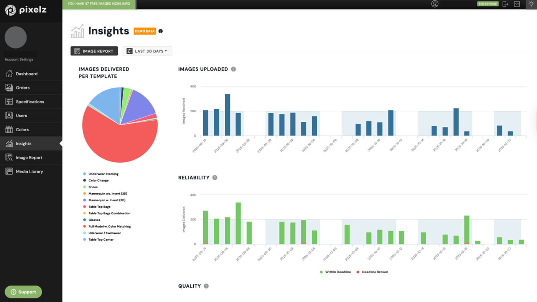Click the Users sidebar icon
The image size is (537, 302).
[x=9, y=116]
